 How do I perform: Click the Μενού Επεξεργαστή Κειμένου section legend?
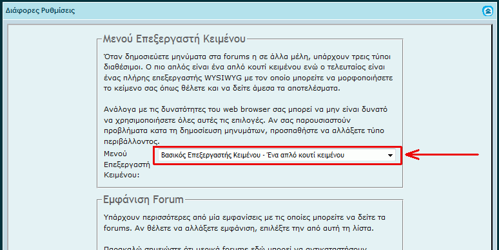click(x=175, y=39)
